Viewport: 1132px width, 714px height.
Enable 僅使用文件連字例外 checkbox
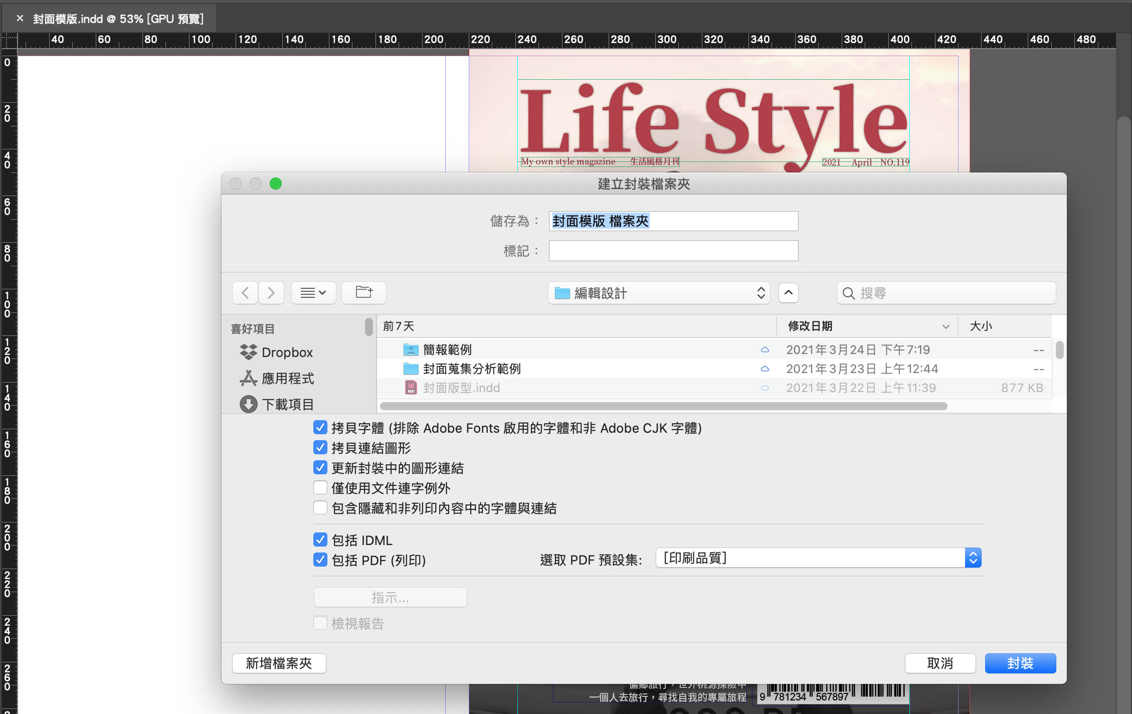(x=320, y=488)
